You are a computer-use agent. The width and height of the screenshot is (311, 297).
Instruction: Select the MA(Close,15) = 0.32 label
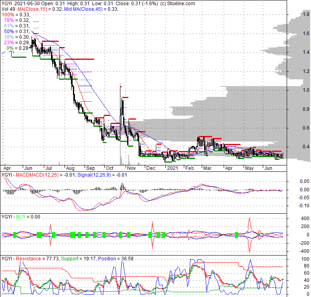pyautogui.click(x=39, y=9)
